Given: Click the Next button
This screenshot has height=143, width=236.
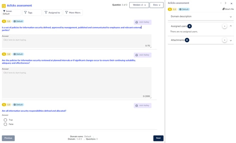Looking at the screenshot, I should pos(158,138).
